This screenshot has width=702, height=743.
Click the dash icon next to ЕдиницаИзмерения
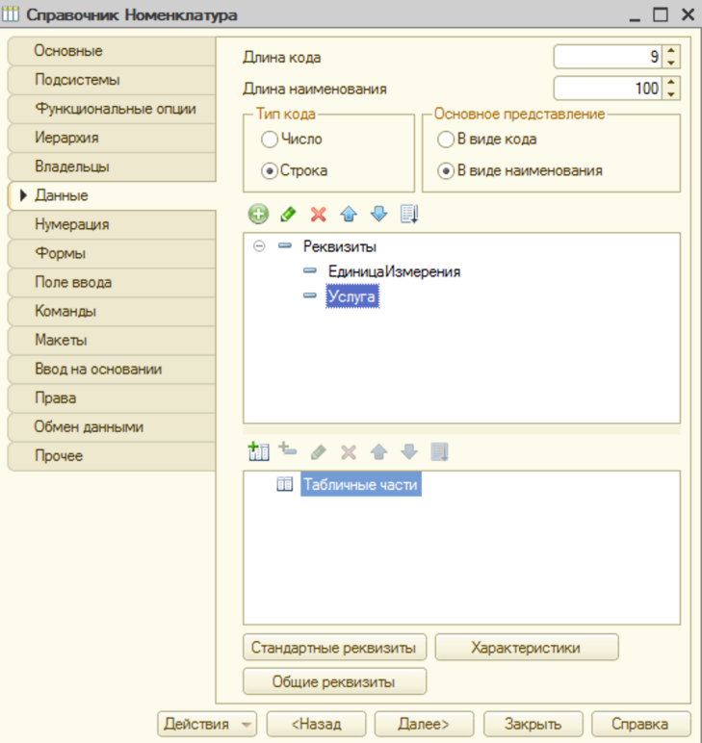click(309, 270)
